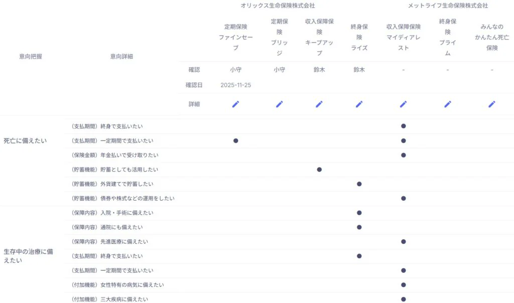The width and height of the screenshot is (514, 303).
Task: Click confirmer 鈴木 under ライズ
Action: (x=359, y=70)
